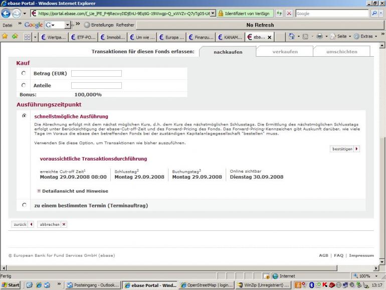Switch to the Wertpa... browser tab
The height and width of the screenshot is (290, 386).
tap(54, 37)
